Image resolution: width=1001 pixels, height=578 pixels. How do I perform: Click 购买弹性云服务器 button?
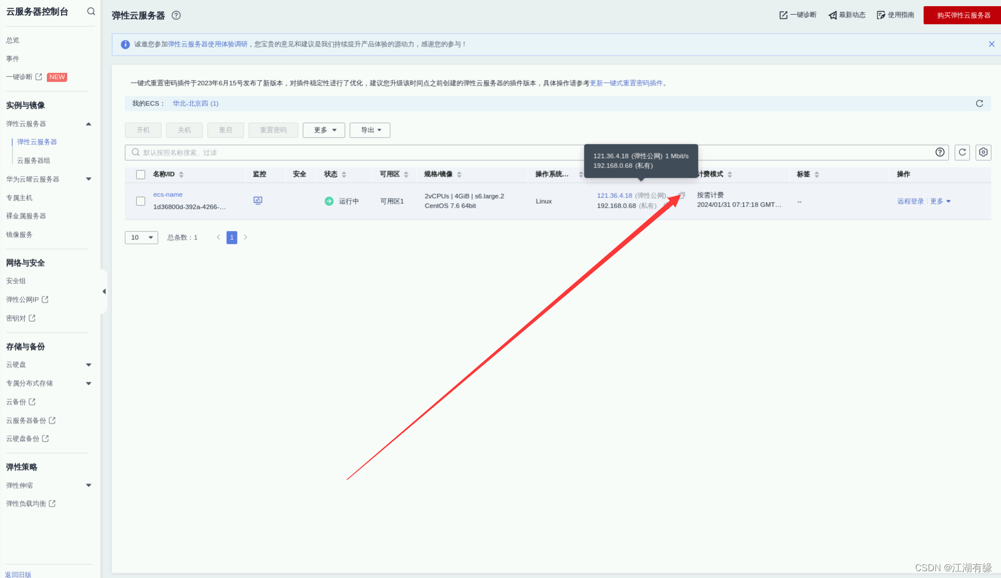[964, 15]
